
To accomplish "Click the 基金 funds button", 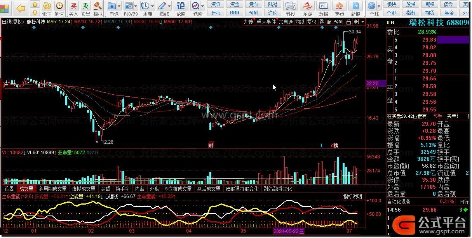I will pos(449,12).
